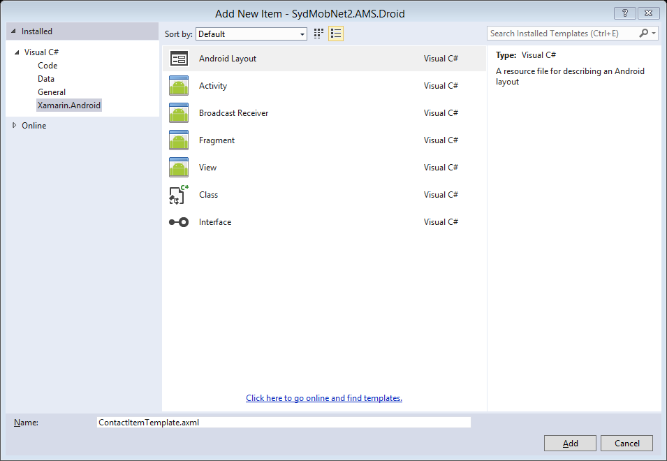The image size is (667, 461).
Task: Select the View template name
Action: [x=207, y=168]
